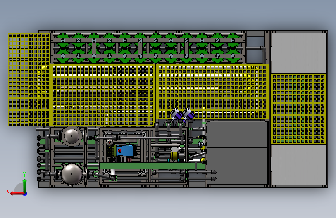
Task: Select the far-right yellow grating over green parts
Action: (298, 109)
